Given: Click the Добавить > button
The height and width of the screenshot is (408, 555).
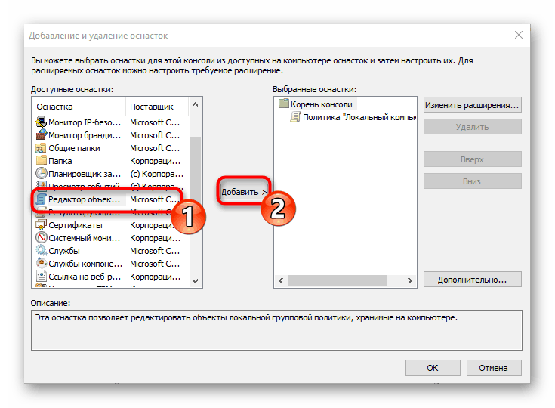Looking at the screenshot, I should (243, 192).
